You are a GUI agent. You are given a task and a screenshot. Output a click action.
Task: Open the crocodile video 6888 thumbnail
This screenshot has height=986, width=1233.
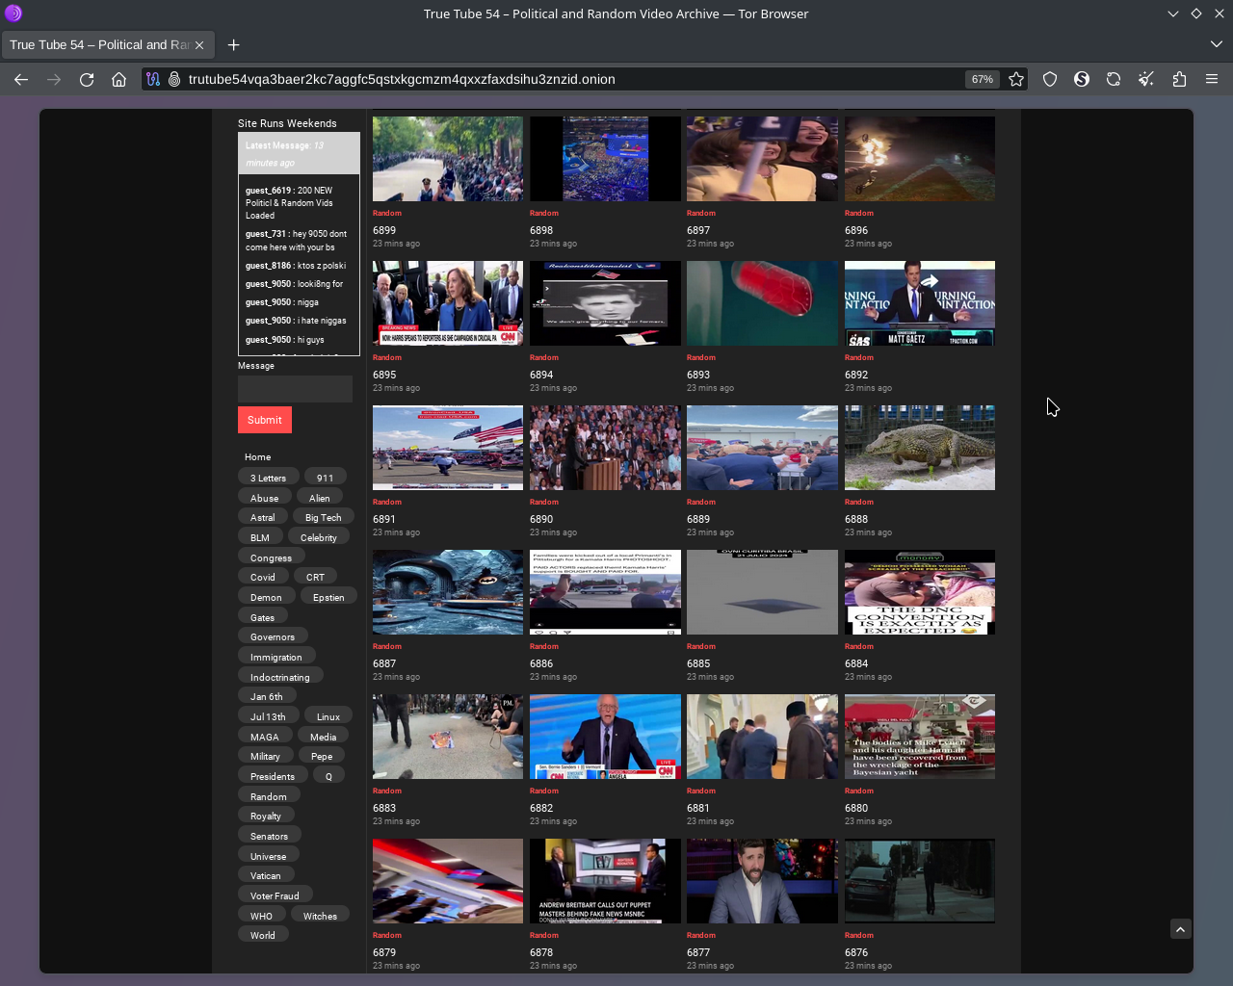920,448
